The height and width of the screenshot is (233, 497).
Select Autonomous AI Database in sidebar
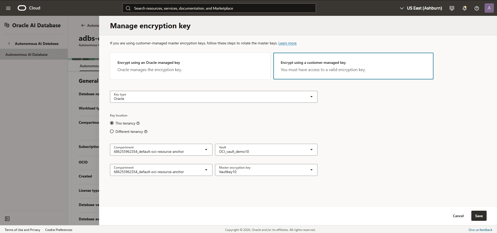34,54
